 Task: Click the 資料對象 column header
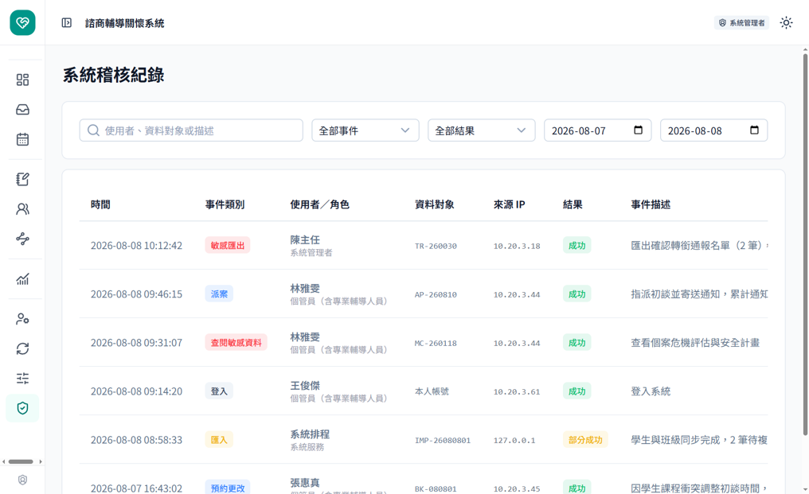(435, 204)
